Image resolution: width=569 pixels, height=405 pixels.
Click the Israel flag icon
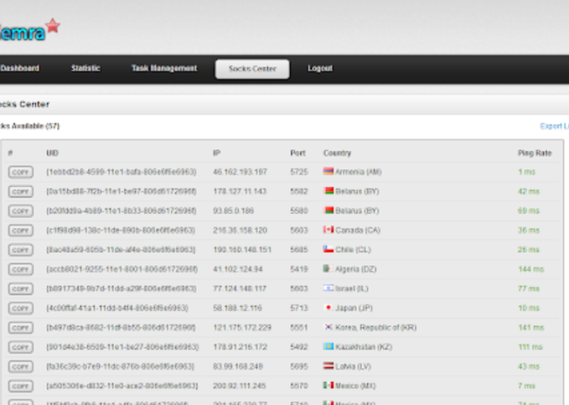point(328,288)
